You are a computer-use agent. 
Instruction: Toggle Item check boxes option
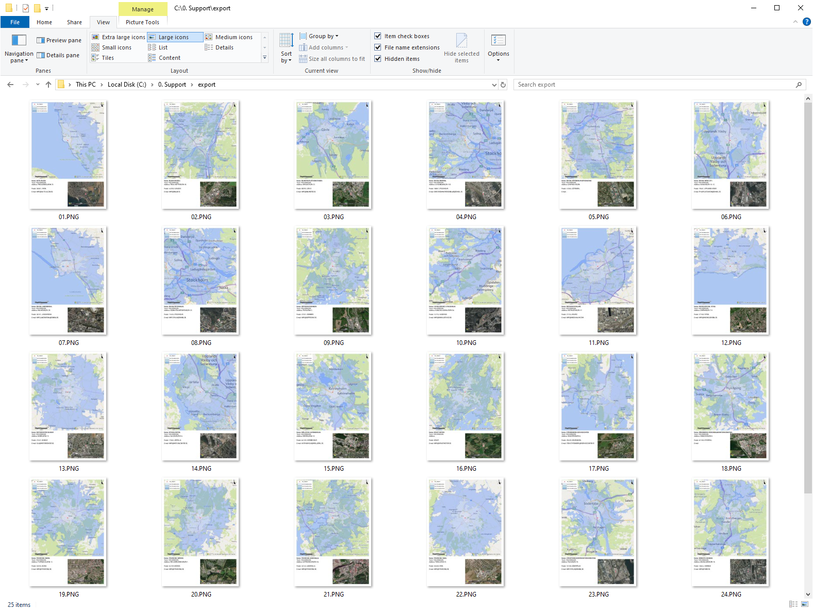point(402,36)
